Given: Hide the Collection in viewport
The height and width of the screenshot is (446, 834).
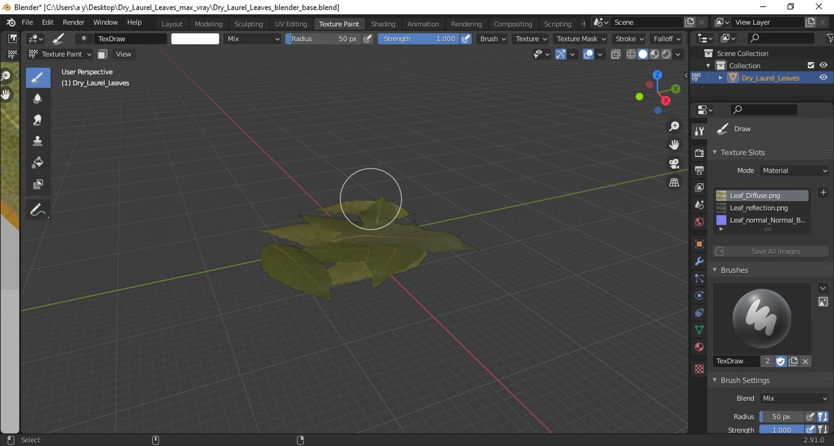Looking at the screenshot, I should click(x=823, y=65).
